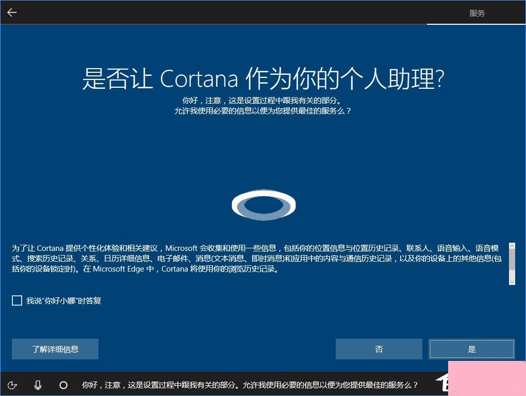
Task: Click the bottom bar Cortana speech text
Action: tap(250, 385)
